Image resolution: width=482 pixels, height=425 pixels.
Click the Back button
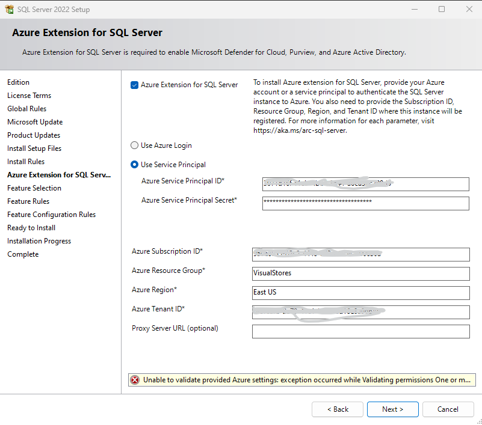(x=338, y=409)
